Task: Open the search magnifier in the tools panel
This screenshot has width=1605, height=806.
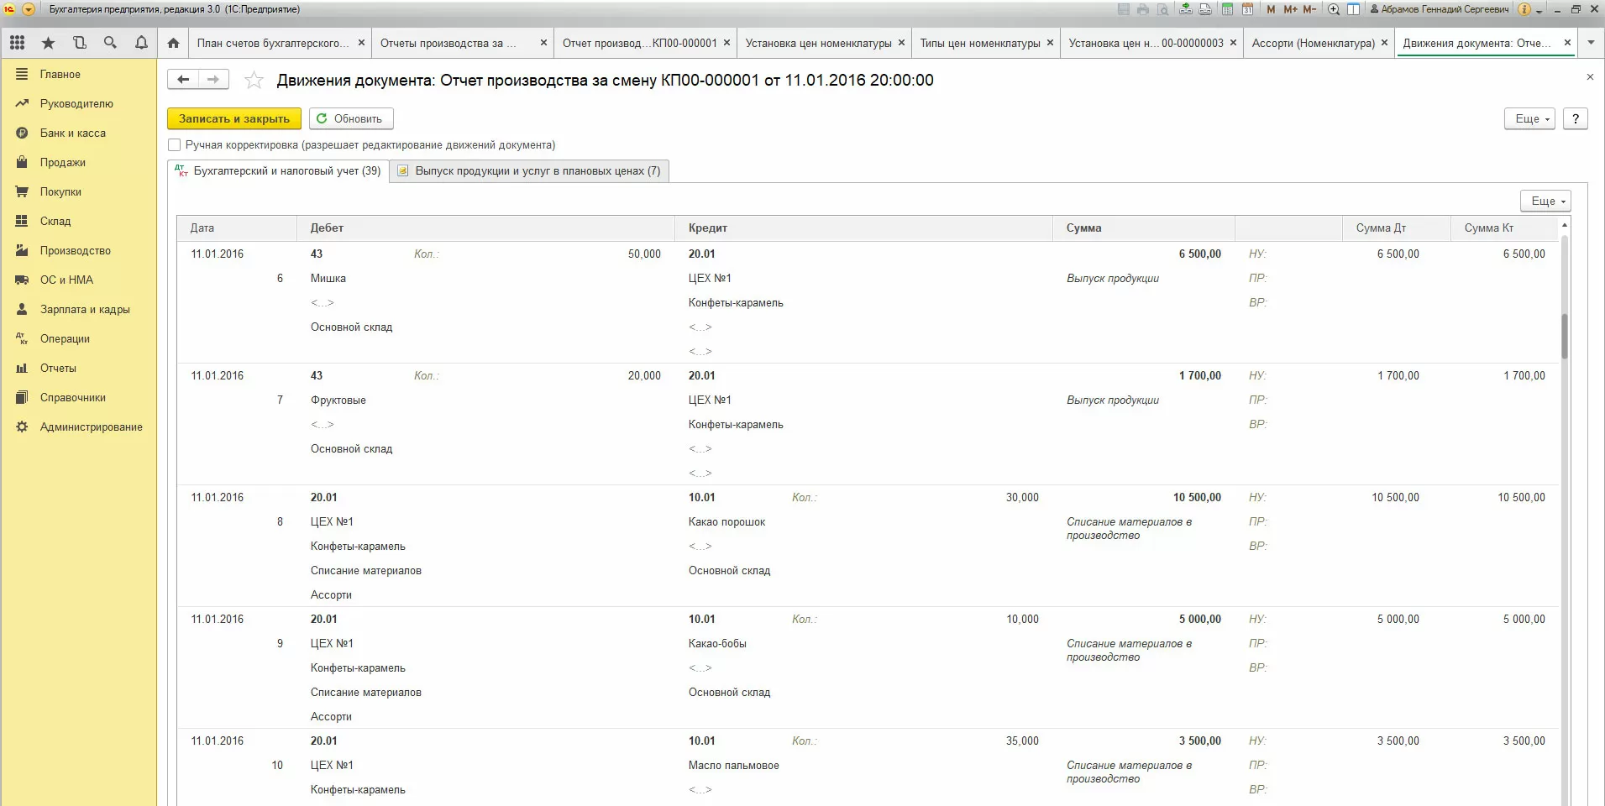Action: pyautogui.click(x=110, y=43)
